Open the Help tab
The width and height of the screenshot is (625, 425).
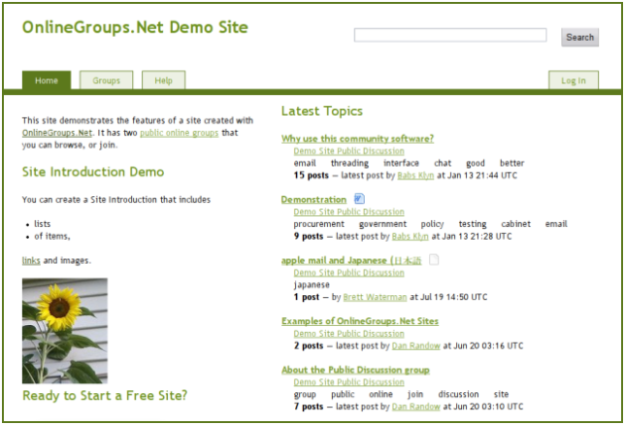click(163, 81)
